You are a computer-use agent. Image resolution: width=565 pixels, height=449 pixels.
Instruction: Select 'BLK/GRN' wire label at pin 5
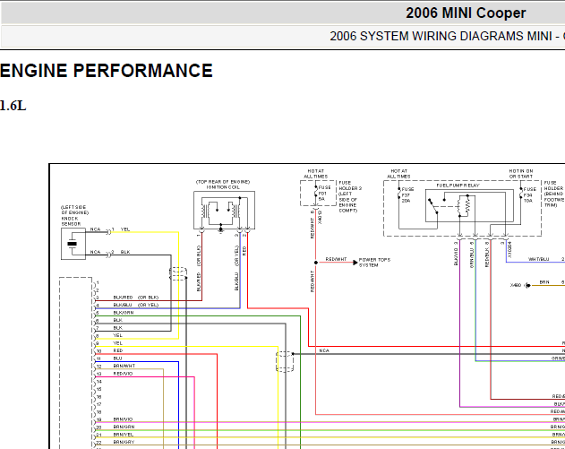(124, 313)
